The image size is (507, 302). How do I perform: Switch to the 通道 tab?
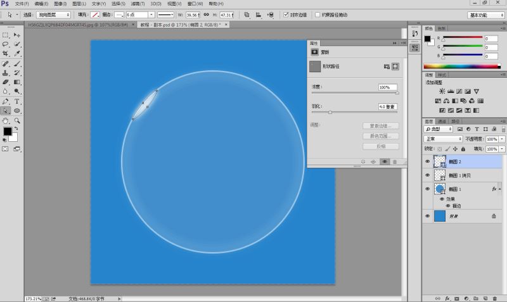(x=442, y=121)
